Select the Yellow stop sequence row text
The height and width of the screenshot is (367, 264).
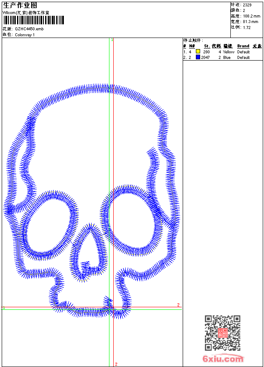click(x=229, y=52)
